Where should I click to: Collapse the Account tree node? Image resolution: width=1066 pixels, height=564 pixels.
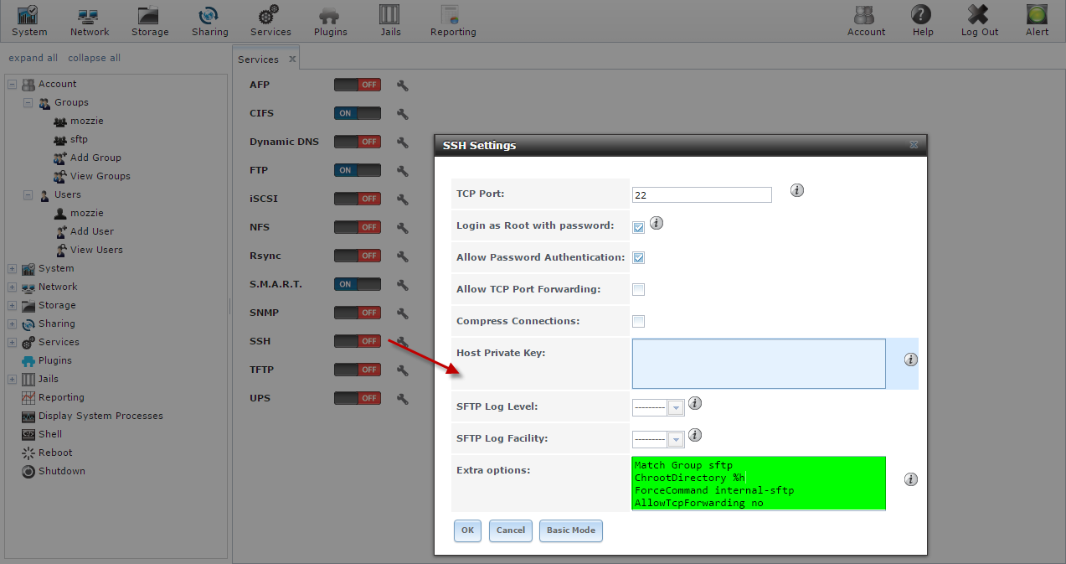pyautogui.click(x=13, y=84)
